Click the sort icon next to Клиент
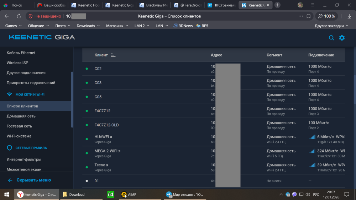 click(x=113, y=55)
